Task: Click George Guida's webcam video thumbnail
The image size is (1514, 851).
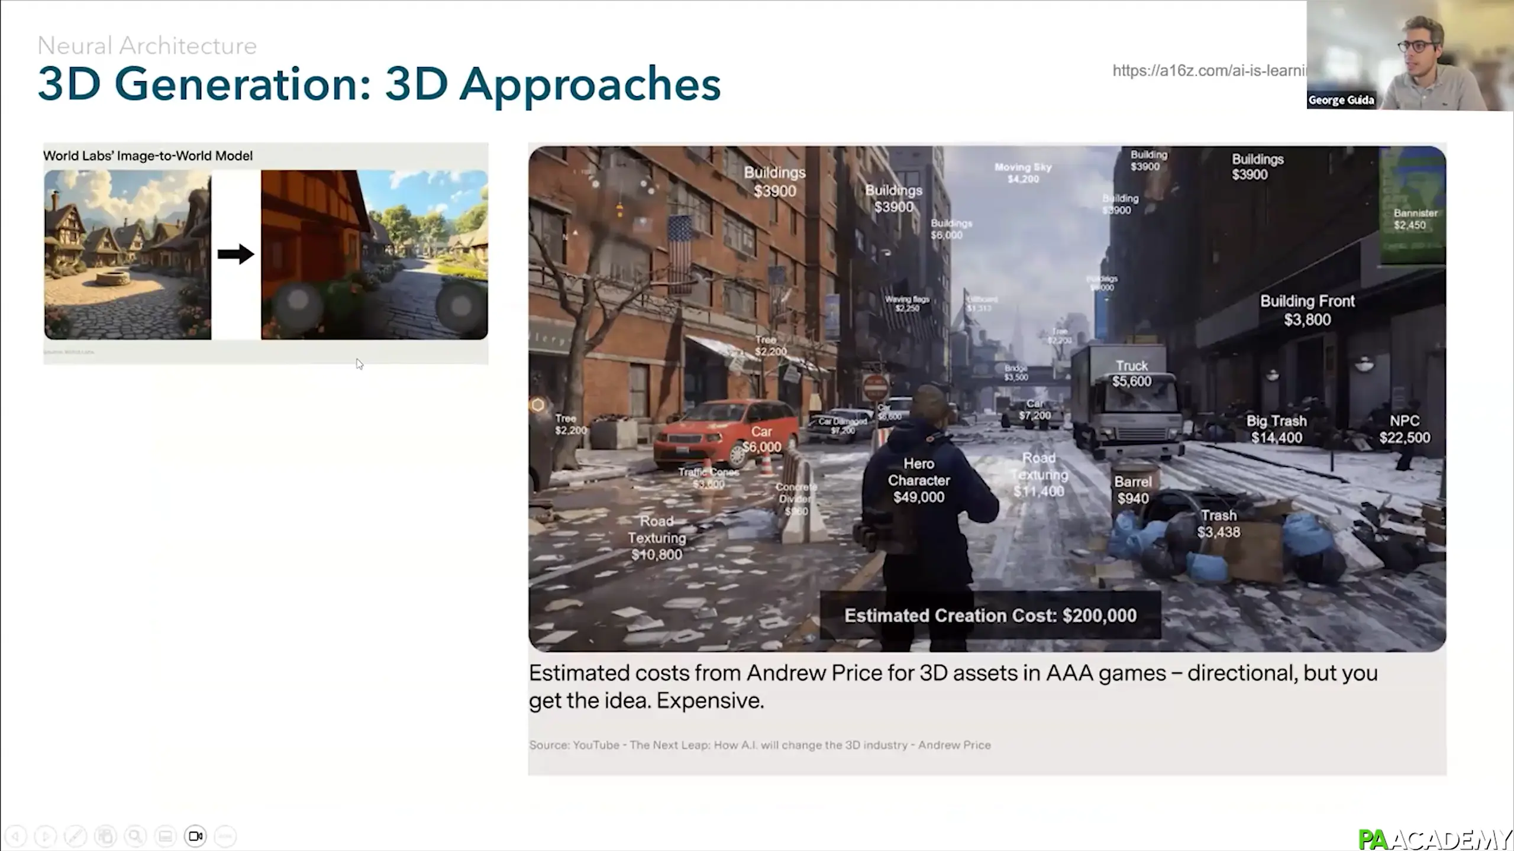Action: tap(1410, 55)
